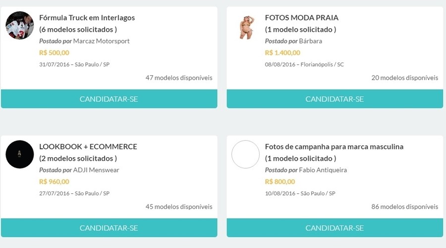View the 47 modelos disponíveis text
The width and height of the screenshot is (446, 248).
(x=178, y=78)
